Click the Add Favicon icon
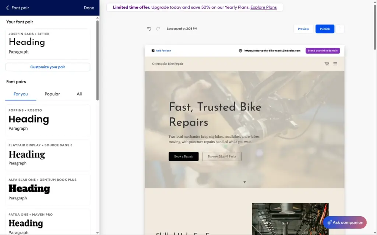377x235 pixels. 153,51
